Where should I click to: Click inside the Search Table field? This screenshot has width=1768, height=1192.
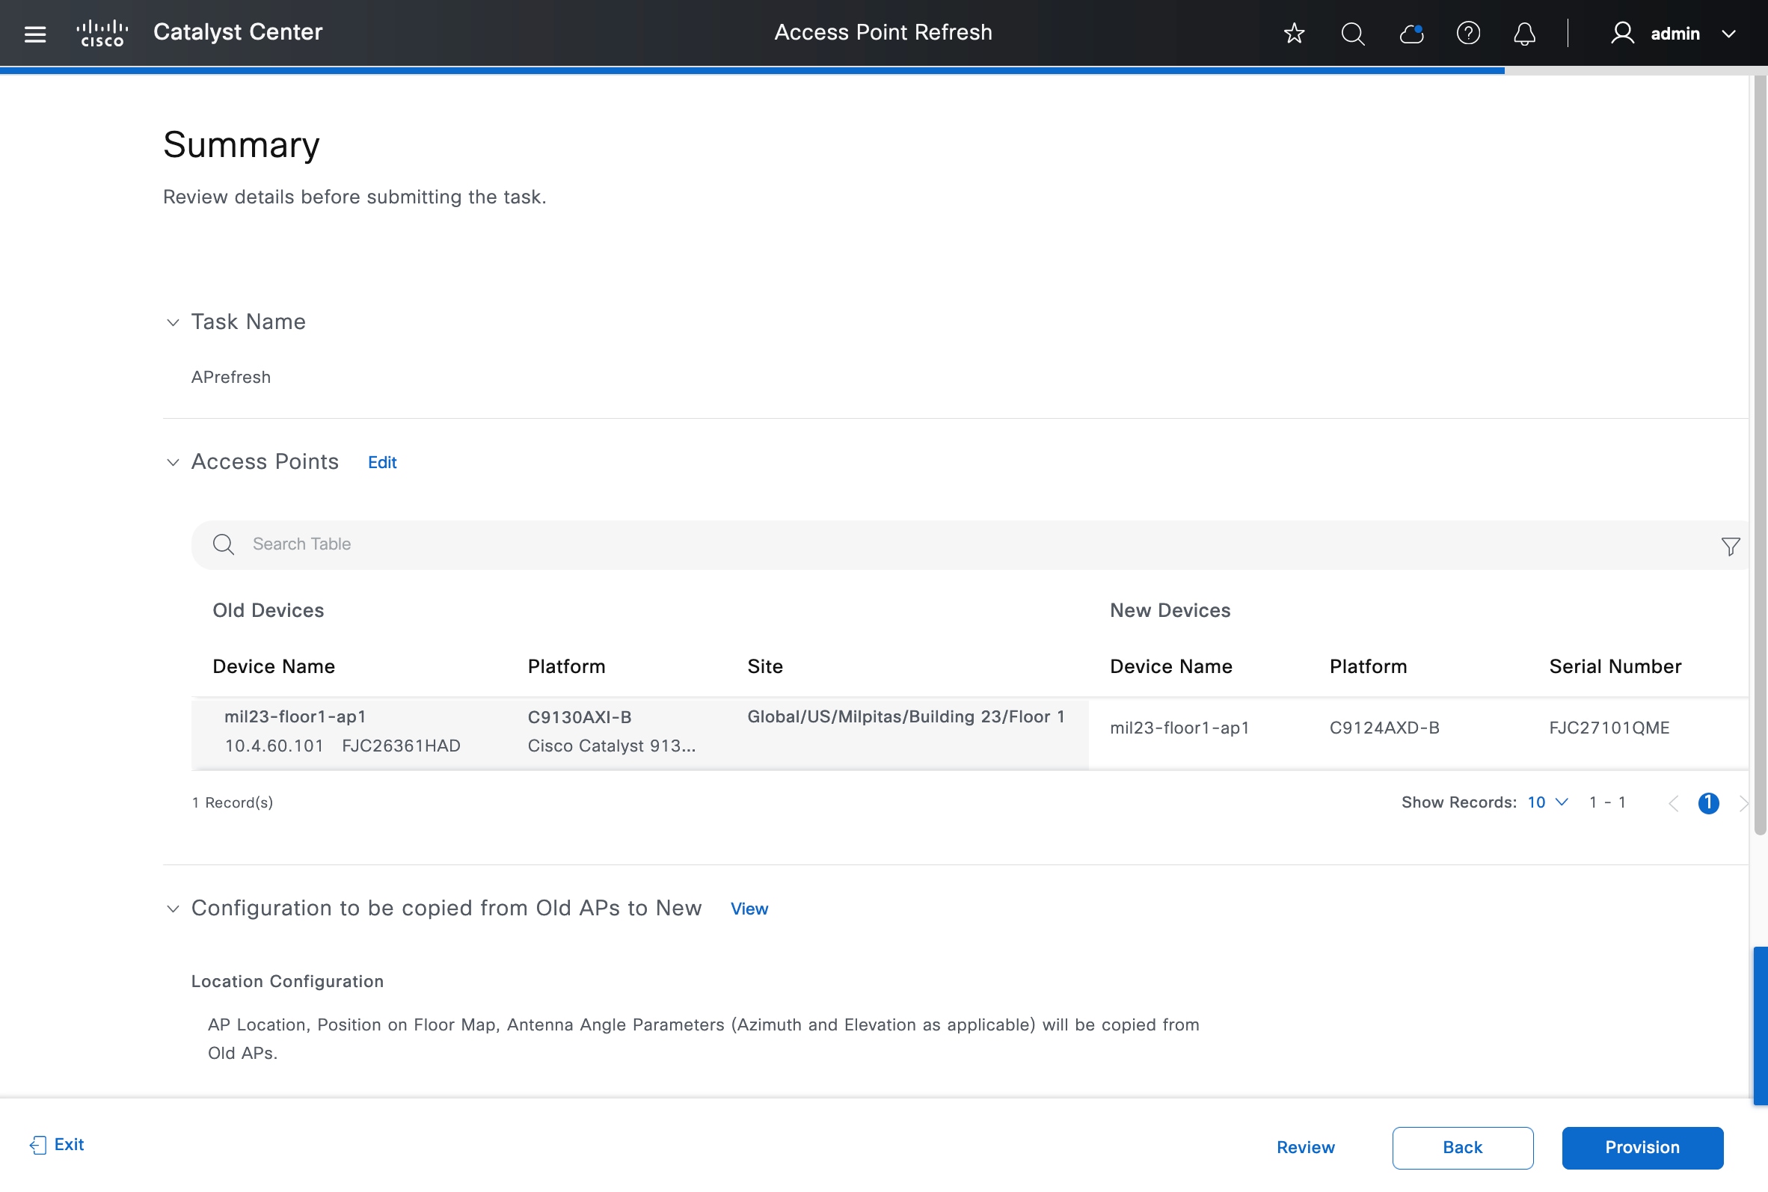tap(912, 544)
